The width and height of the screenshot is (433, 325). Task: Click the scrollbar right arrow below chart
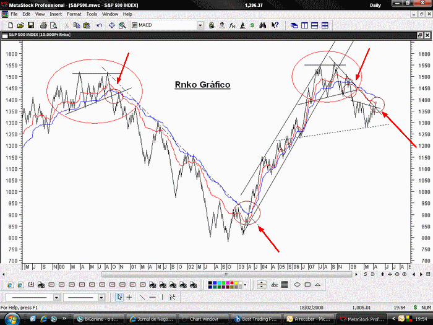point(356,274)
